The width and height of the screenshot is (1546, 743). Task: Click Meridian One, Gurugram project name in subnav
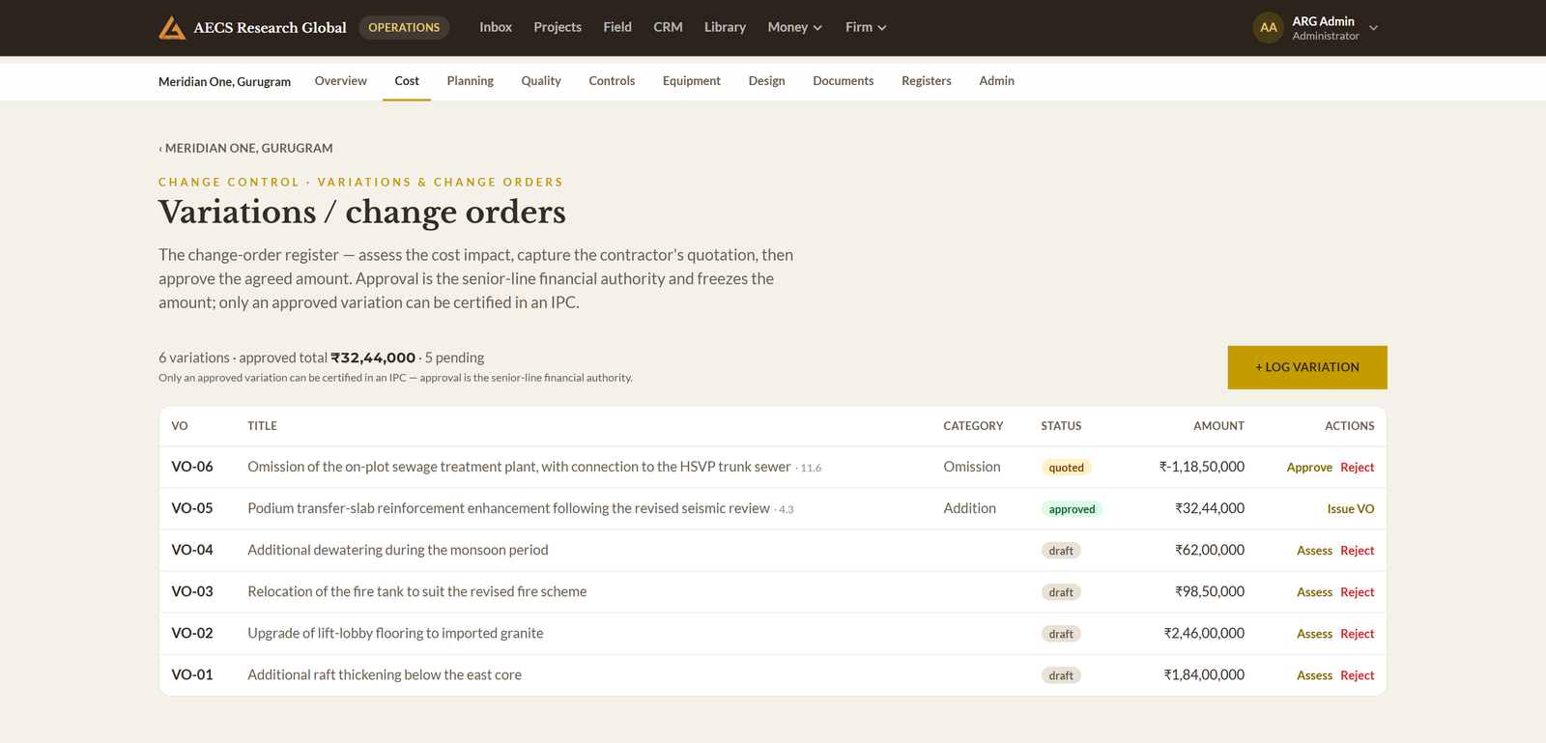point(224,82)
